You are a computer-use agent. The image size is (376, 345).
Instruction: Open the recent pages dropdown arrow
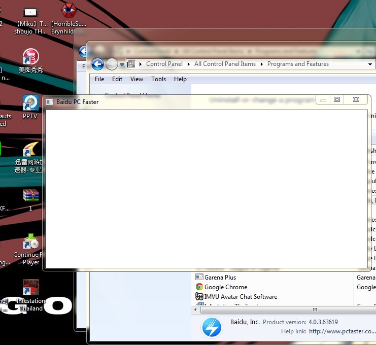point(122,64)
